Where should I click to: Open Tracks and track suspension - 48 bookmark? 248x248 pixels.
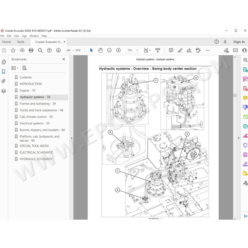pyautogui.click(x=41, y=110)
